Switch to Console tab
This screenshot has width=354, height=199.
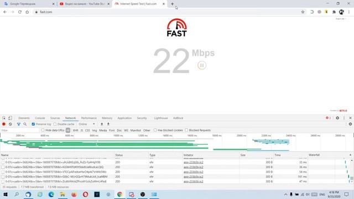40,118
